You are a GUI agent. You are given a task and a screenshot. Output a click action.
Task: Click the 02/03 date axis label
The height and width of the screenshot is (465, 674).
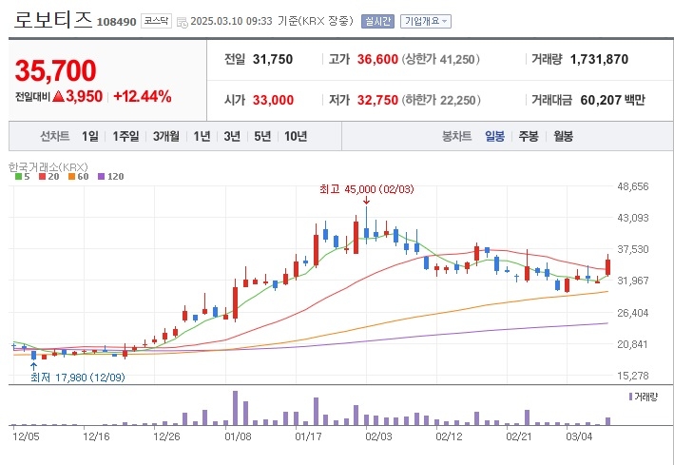(378, 437)
